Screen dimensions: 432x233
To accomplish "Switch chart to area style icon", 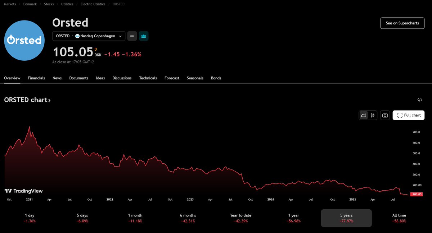I will (x=364, y=115).
